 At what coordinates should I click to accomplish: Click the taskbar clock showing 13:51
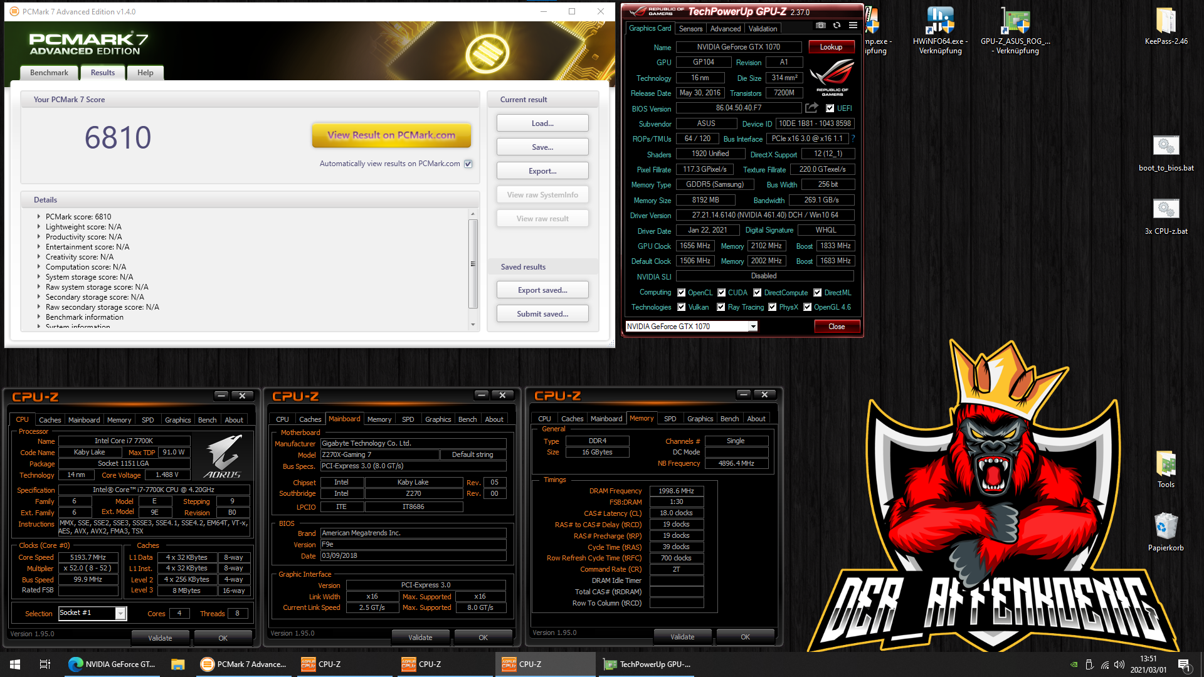click(1148, 664)
